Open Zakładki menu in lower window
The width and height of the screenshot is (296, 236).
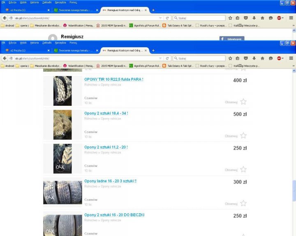tap(47, 43)
